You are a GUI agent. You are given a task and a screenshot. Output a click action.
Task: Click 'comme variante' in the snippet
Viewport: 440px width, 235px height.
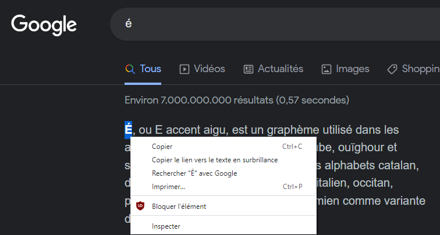point(384,201)
